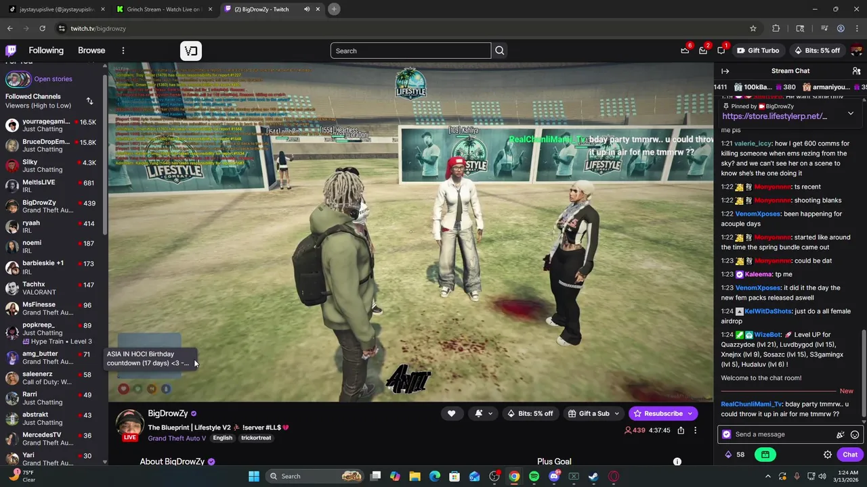
Task: Open the user avatar menu
Action: pos(856,51)
